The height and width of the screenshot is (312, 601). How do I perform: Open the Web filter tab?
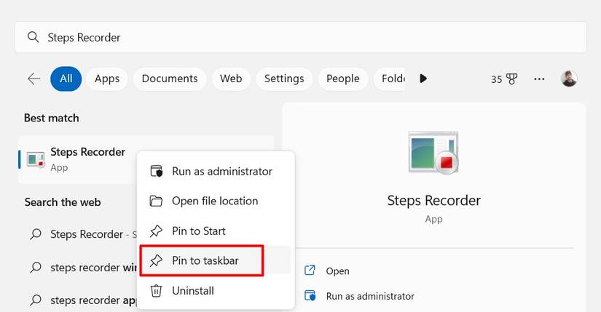tap(231, 79)
